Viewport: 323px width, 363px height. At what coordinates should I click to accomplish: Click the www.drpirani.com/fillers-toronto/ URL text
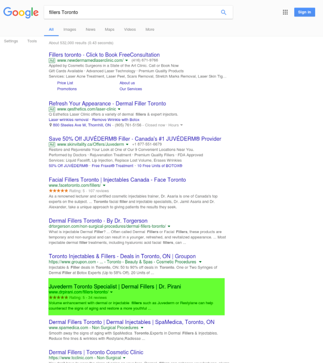pyautogui.click(x=79, y=292)
